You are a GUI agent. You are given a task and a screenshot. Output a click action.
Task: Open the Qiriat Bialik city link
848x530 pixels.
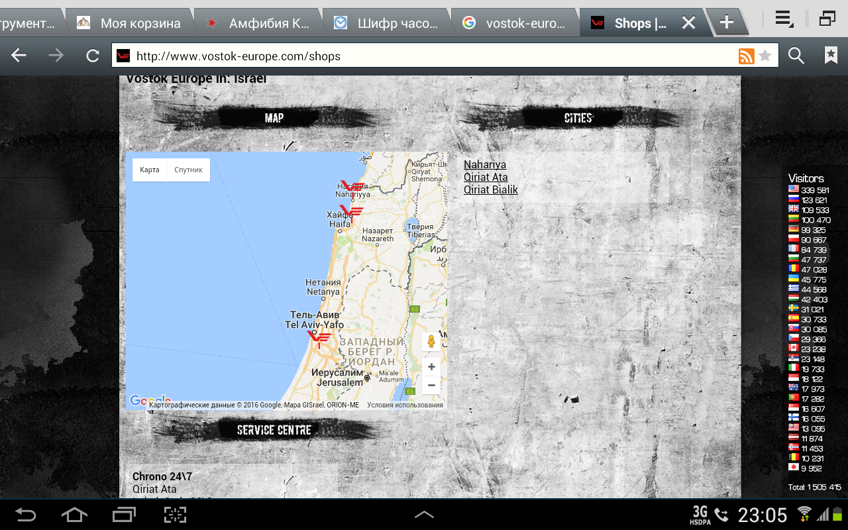point(491,189)
